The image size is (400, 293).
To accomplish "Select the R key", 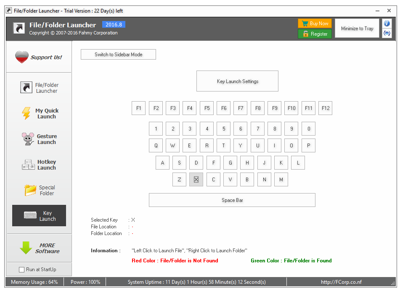I will 207,146.
